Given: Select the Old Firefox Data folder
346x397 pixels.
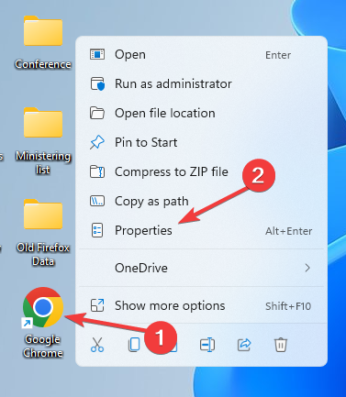Looking at the screenshot, I should point(43,233).
